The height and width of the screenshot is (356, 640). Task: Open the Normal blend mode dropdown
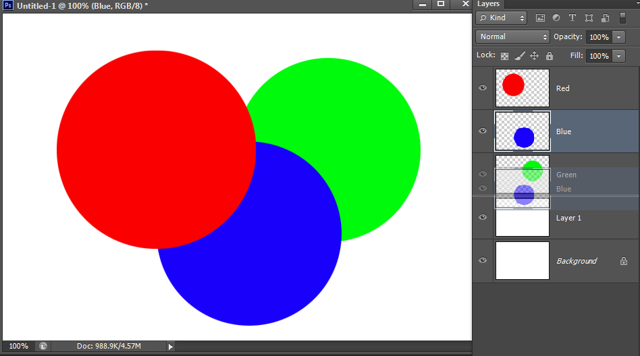pyautogui.click(x=513, y=37)
